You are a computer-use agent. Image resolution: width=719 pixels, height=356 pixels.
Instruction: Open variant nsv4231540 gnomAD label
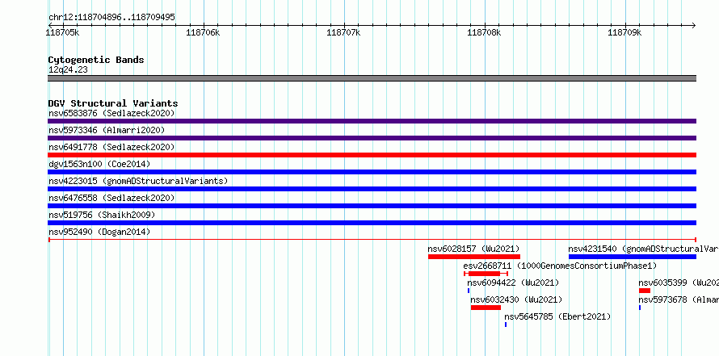tap(643, 249)
